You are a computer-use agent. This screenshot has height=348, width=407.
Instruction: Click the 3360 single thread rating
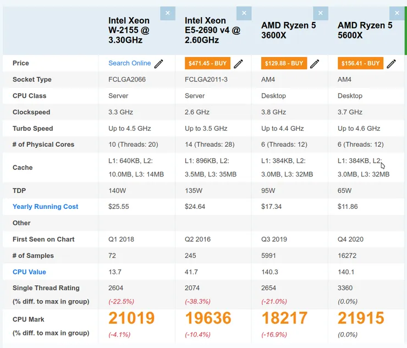click(x=345, y=288)
